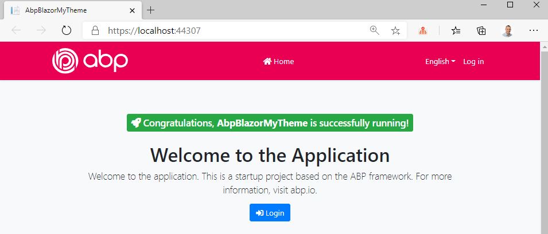Focus the address bar with localhost URL
The height and width of the screenshot is (234, 548).
pyautogui.click(x=244, y=31)
